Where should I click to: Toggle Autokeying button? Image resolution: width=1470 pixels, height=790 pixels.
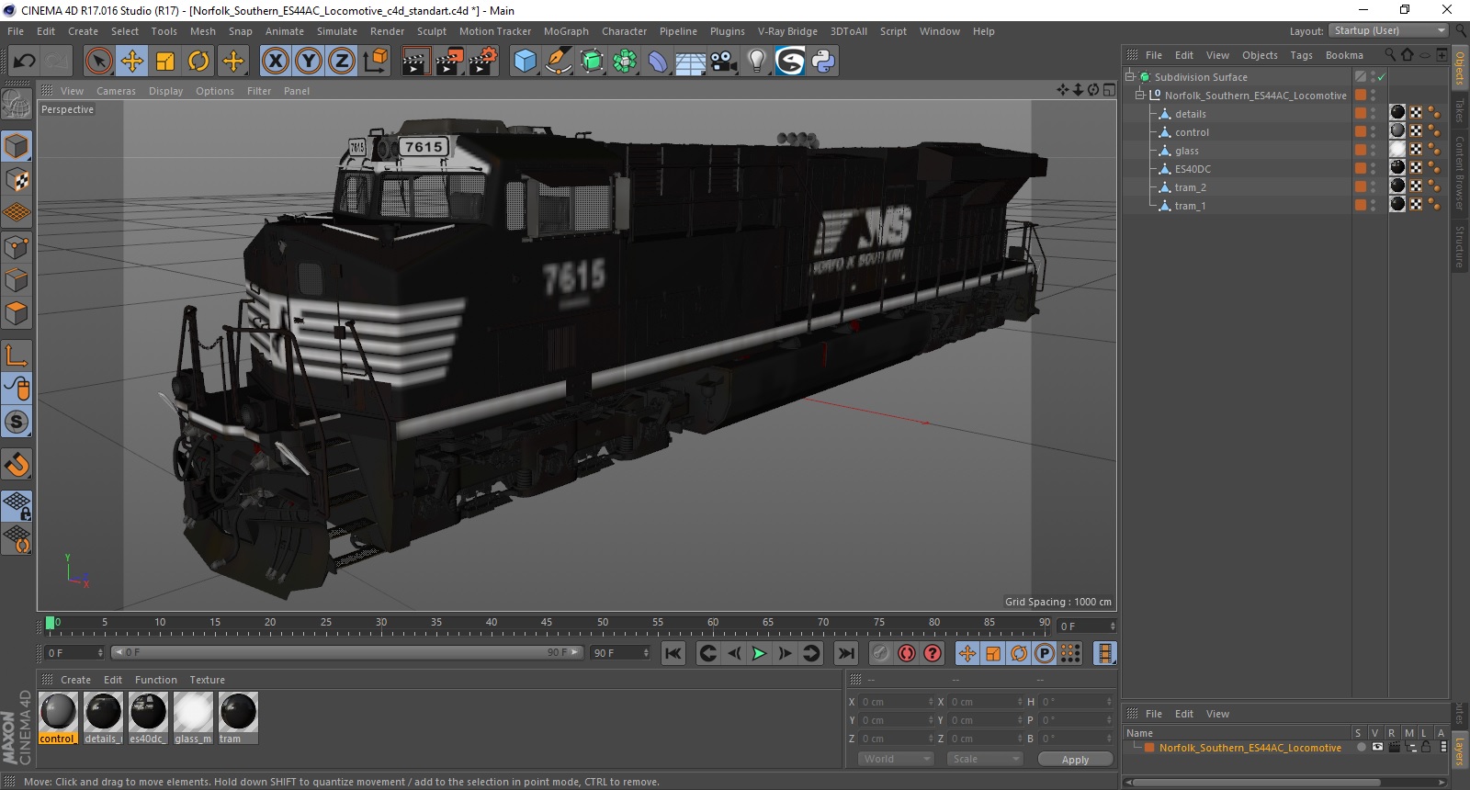click(907, 653)
